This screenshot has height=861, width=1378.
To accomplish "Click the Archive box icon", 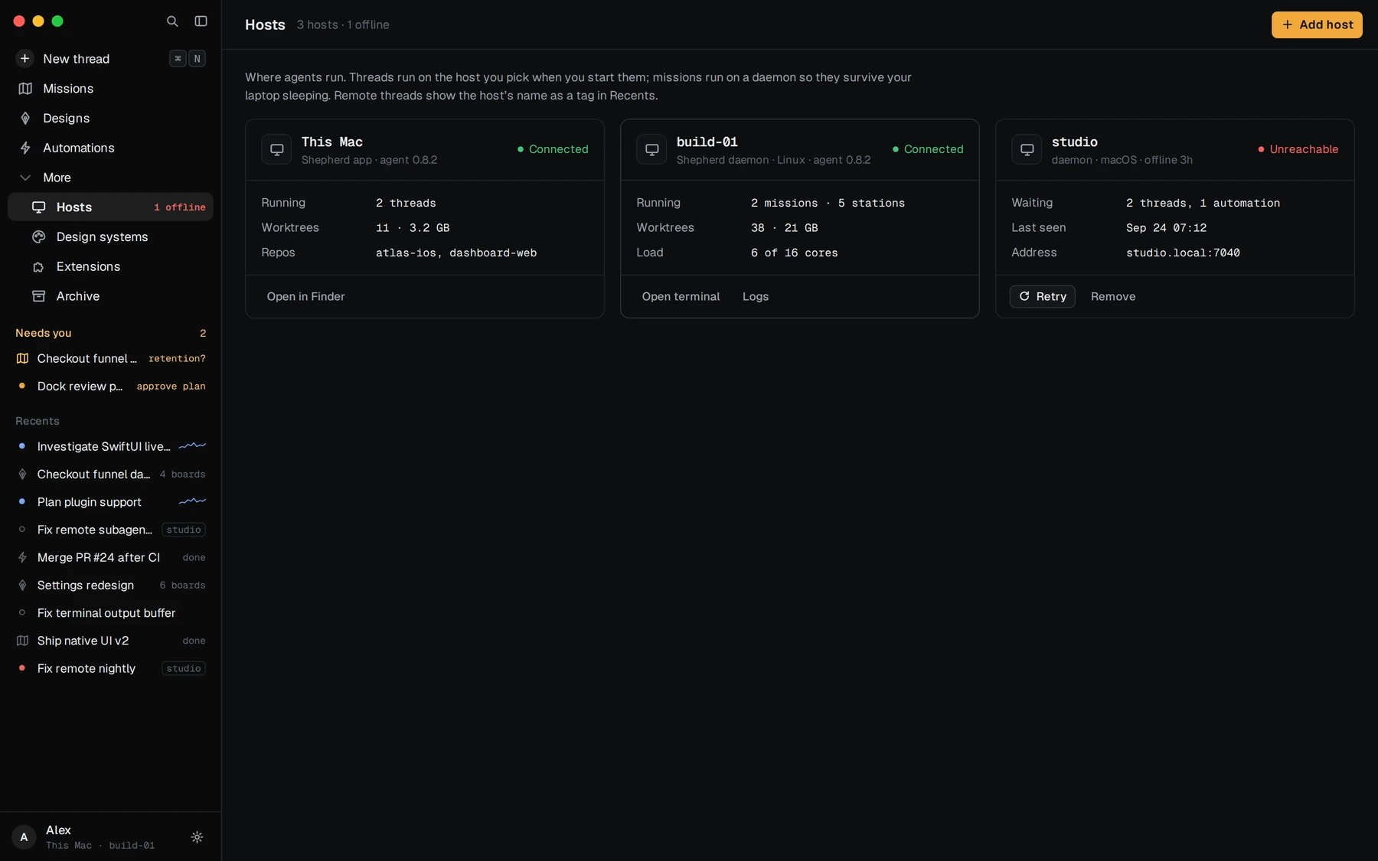I will tap(39, 296).
